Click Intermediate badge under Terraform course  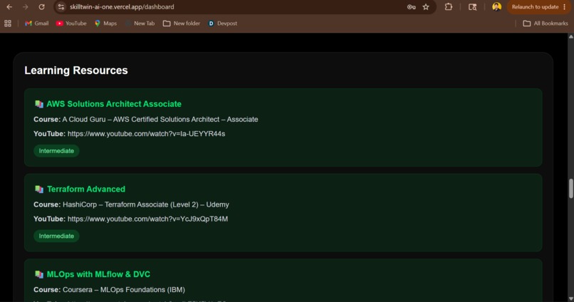(x=56, y=236)
